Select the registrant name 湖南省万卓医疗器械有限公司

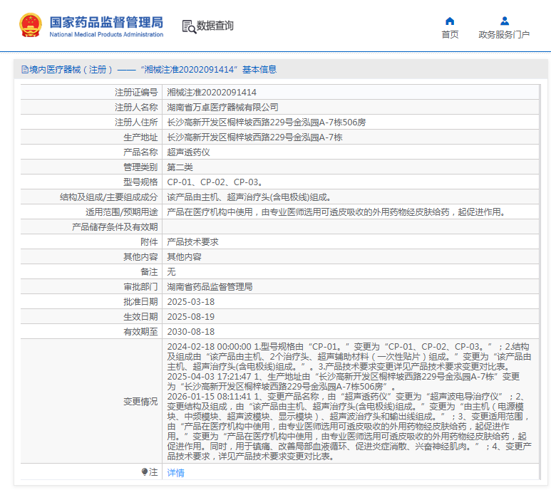[x=222, y=108]
